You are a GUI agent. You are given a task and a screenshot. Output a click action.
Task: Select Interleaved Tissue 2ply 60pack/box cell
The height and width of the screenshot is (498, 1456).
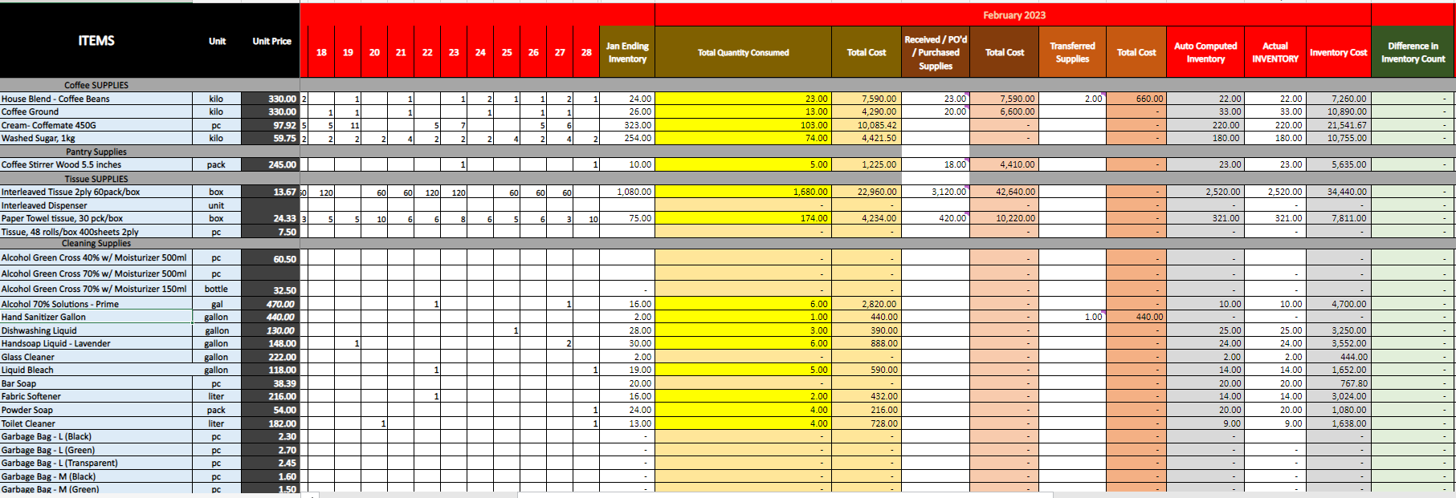point(96,192)
